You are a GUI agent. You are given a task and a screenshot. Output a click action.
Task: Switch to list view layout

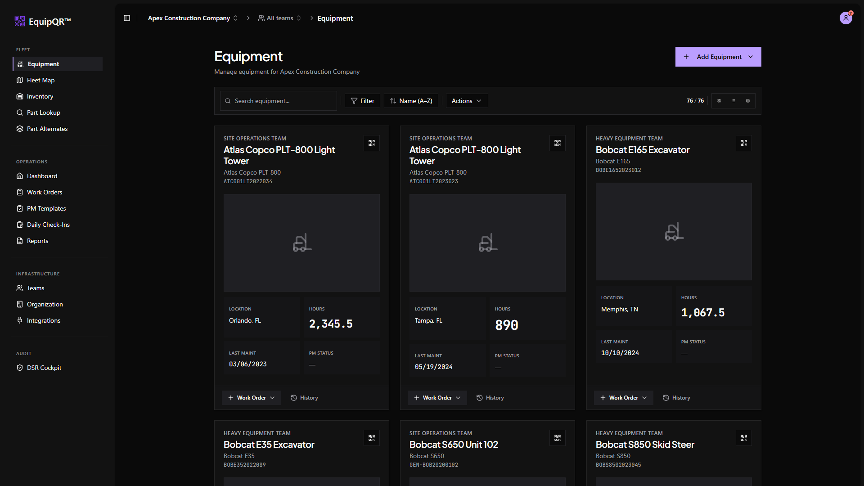pyautogui.click(x=733, y=101)
